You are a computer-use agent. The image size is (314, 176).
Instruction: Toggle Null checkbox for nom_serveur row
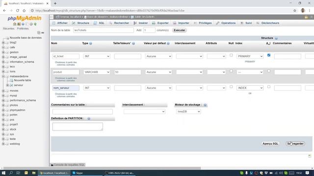pyautogui.click(x=231, y=87)
